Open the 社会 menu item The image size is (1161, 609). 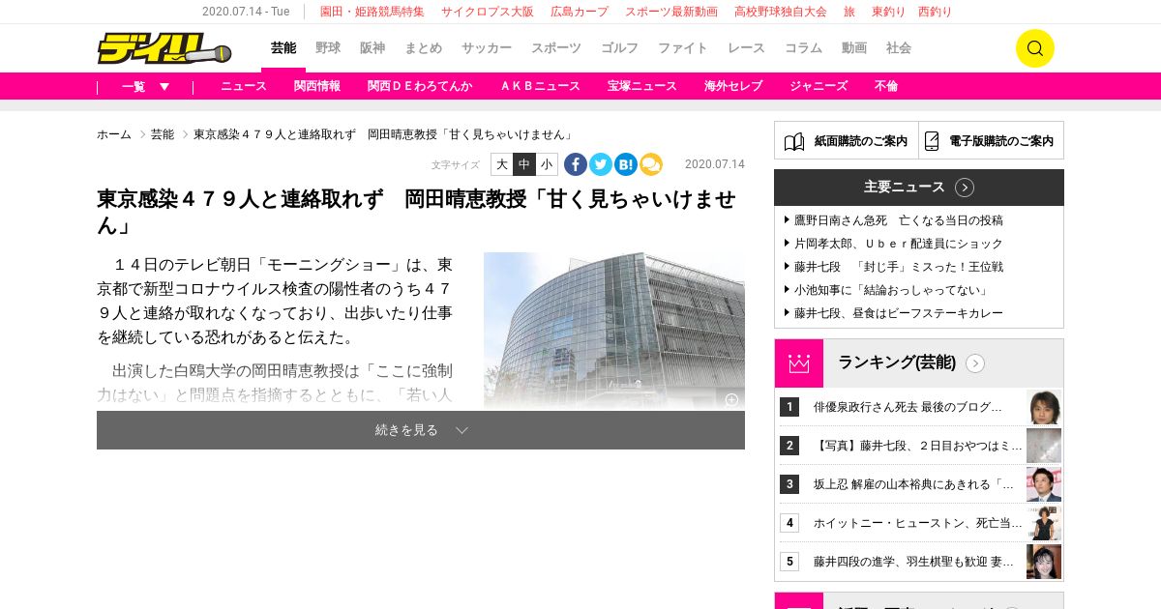click(x=899, y=48)
